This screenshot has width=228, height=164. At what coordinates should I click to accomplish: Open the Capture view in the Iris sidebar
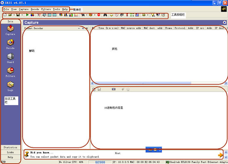[10, 30]
